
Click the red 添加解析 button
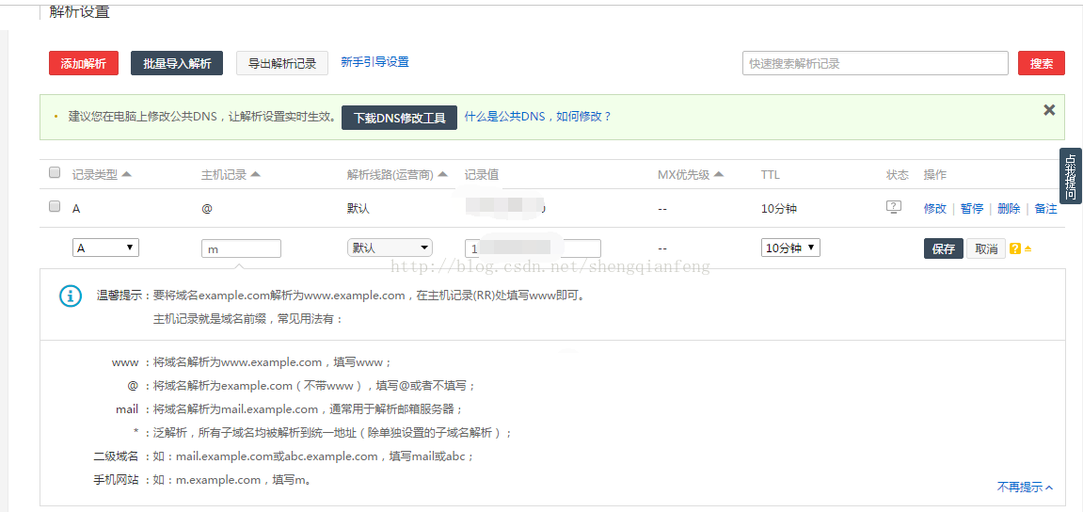point(84,63)
